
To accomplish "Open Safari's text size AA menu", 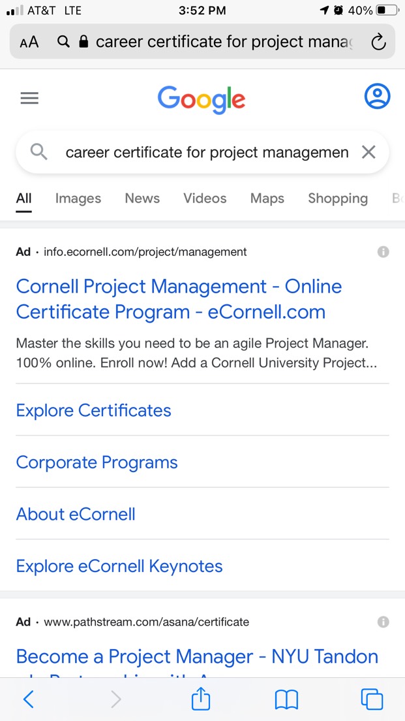I will (27, 41).
